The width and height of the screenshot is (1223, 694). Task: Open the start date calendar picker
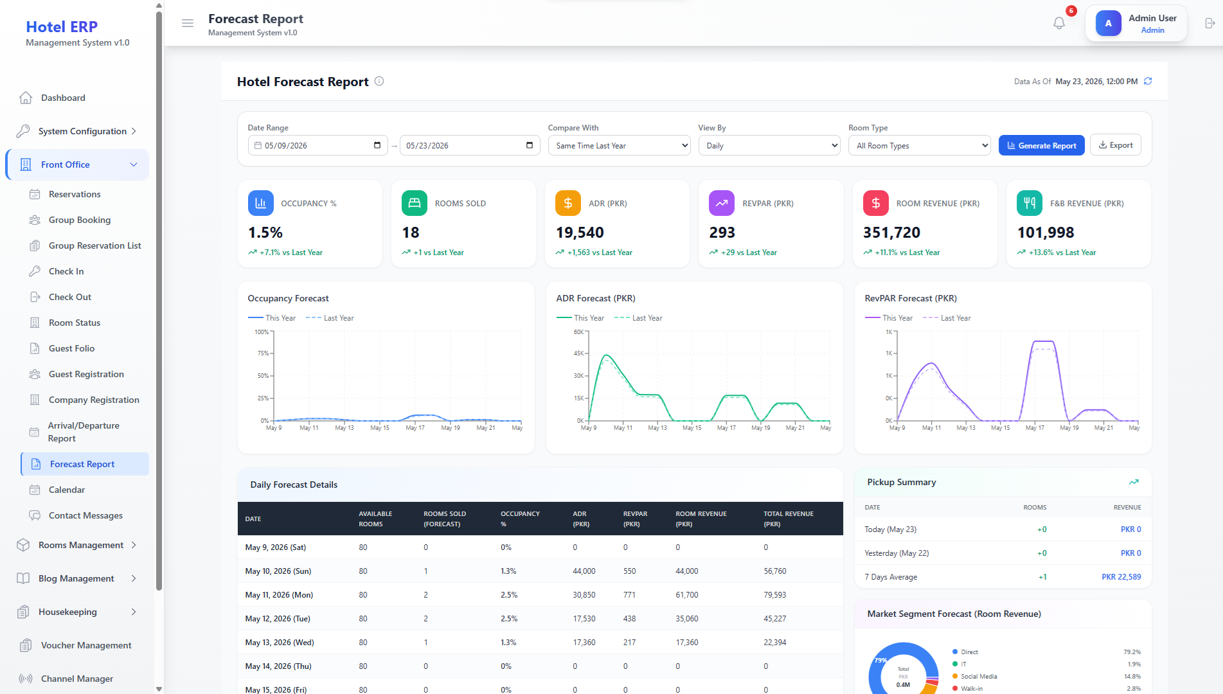pyautogui.click(x=377, y=145)
